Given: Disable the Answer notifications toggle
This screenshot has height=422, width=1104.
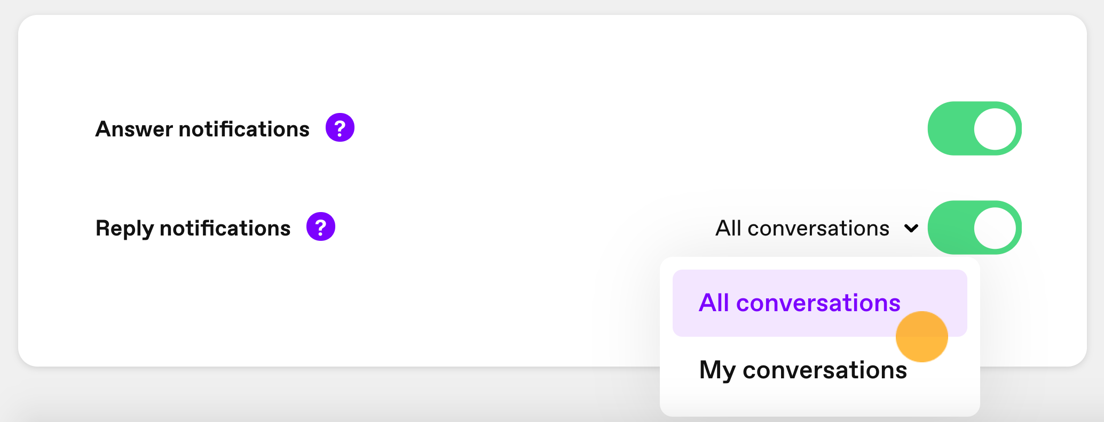Looking at the screenshot, I should pos(974,129).
